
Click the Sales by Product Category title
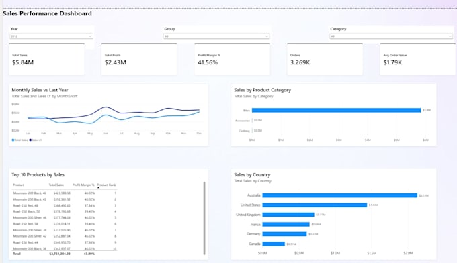click(262, 90)
